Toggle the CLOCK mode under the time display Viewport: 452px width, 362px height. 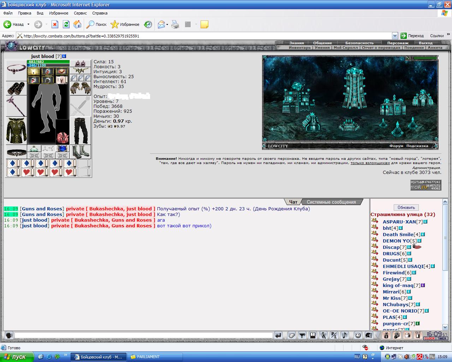(x=429, y=338)
